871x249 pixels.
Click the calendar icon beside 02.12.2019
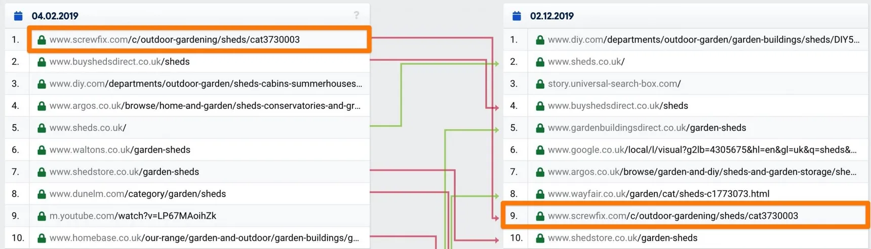point(517,16)
